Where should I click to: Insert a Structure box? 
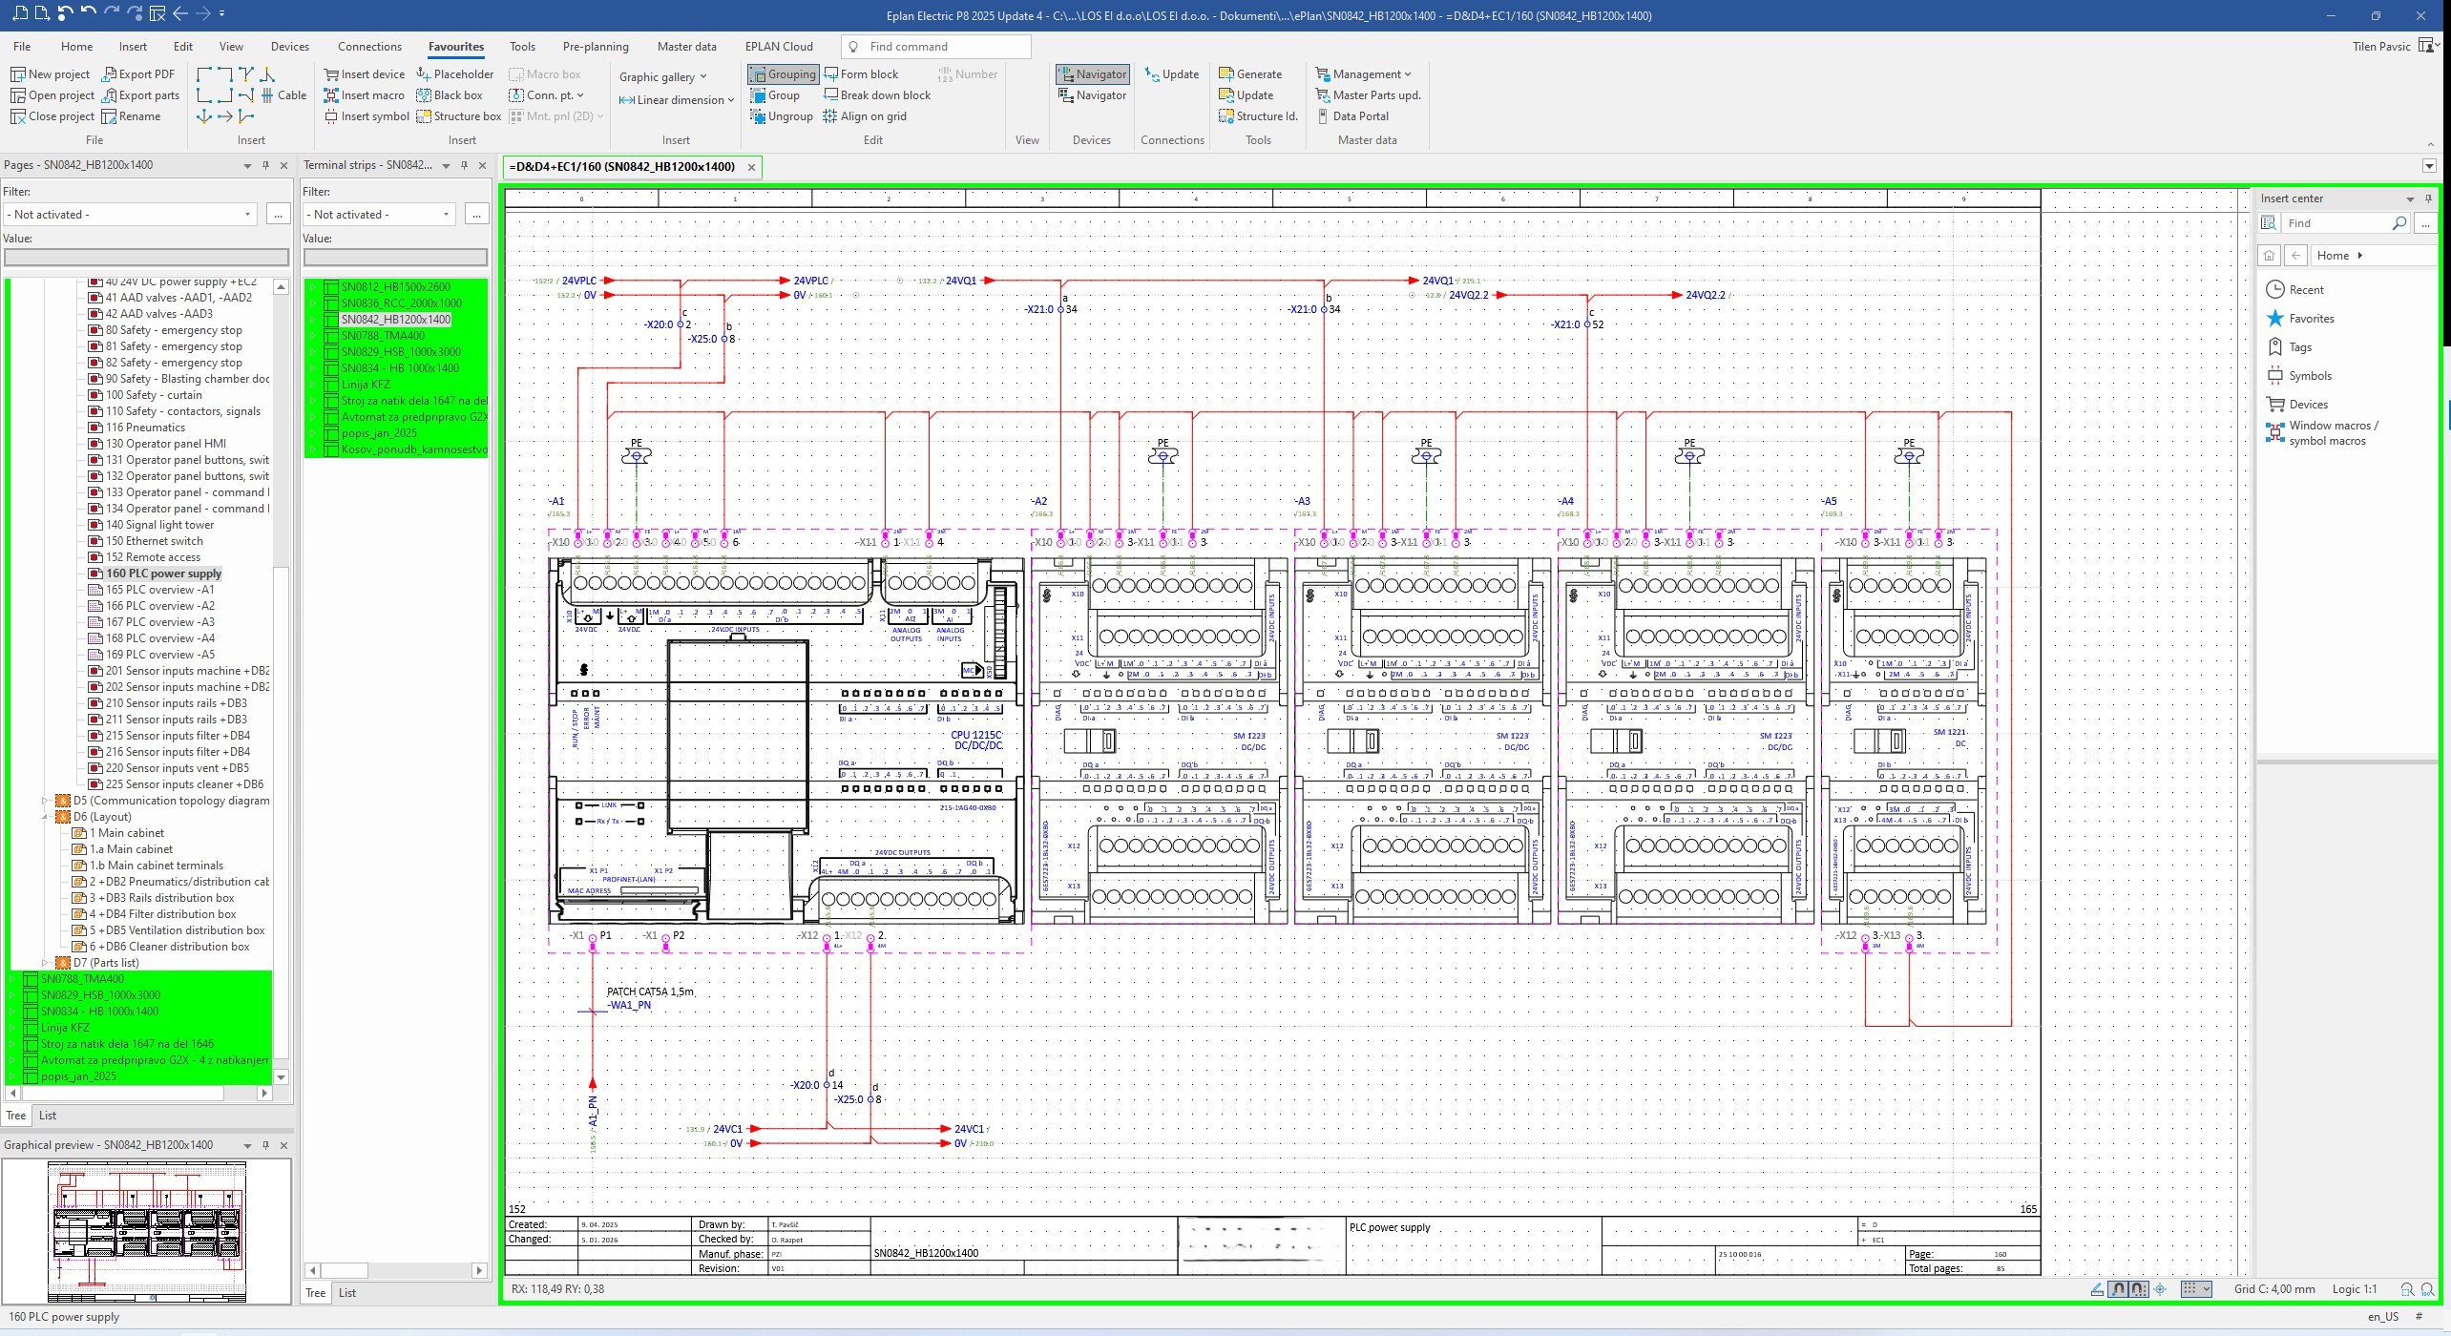point(458,116)
